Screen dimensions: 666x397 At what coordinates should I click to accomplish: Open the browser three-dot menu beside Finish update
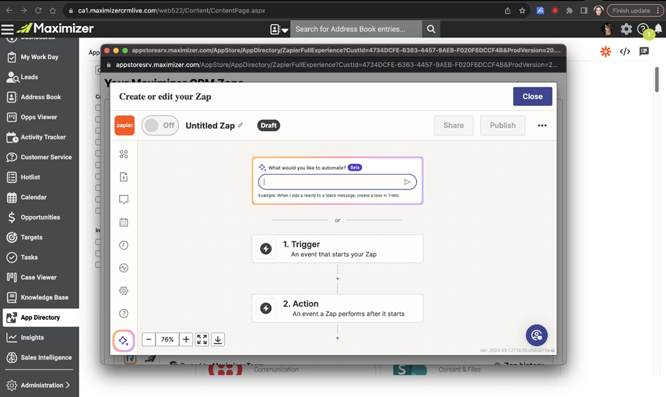coord(658,11)
